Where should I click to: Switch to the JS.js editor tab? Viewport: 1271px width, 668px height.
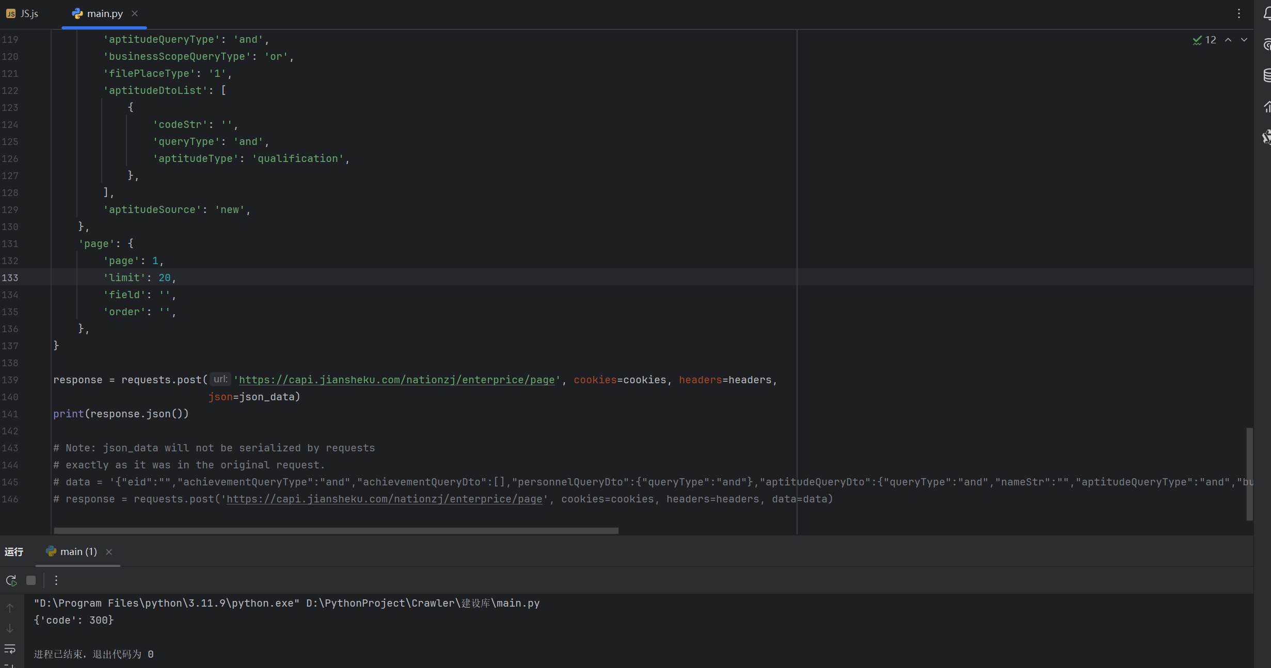click(x=23, y=14)
